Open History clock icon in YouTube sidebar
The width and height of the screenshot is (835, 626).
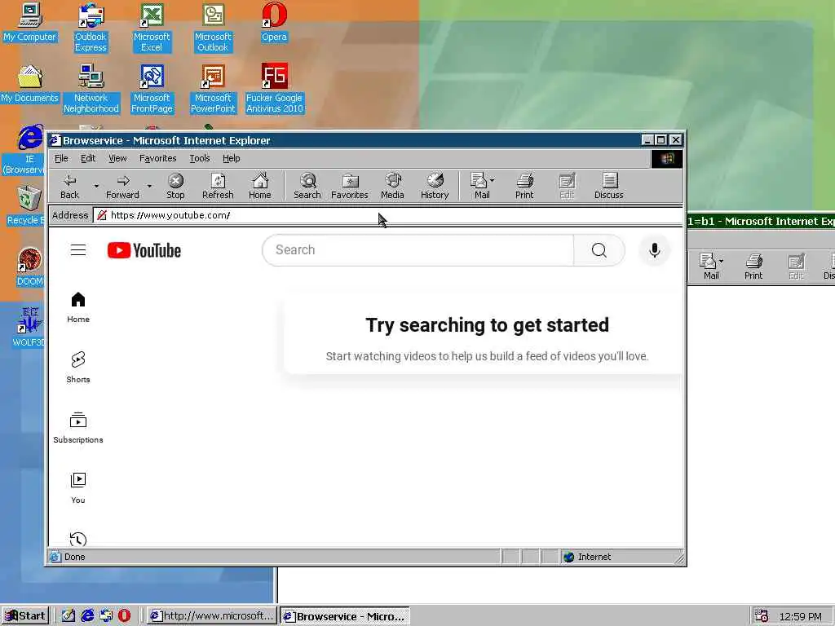coord(78,540)
